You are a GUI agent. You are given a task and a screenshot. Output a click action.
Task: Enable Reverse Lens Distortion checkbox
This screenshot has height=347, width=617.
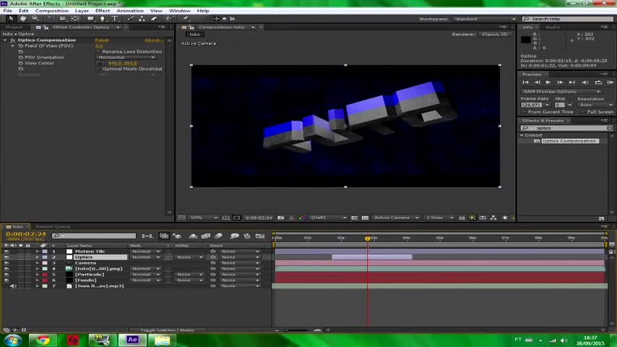coord(98,51)
